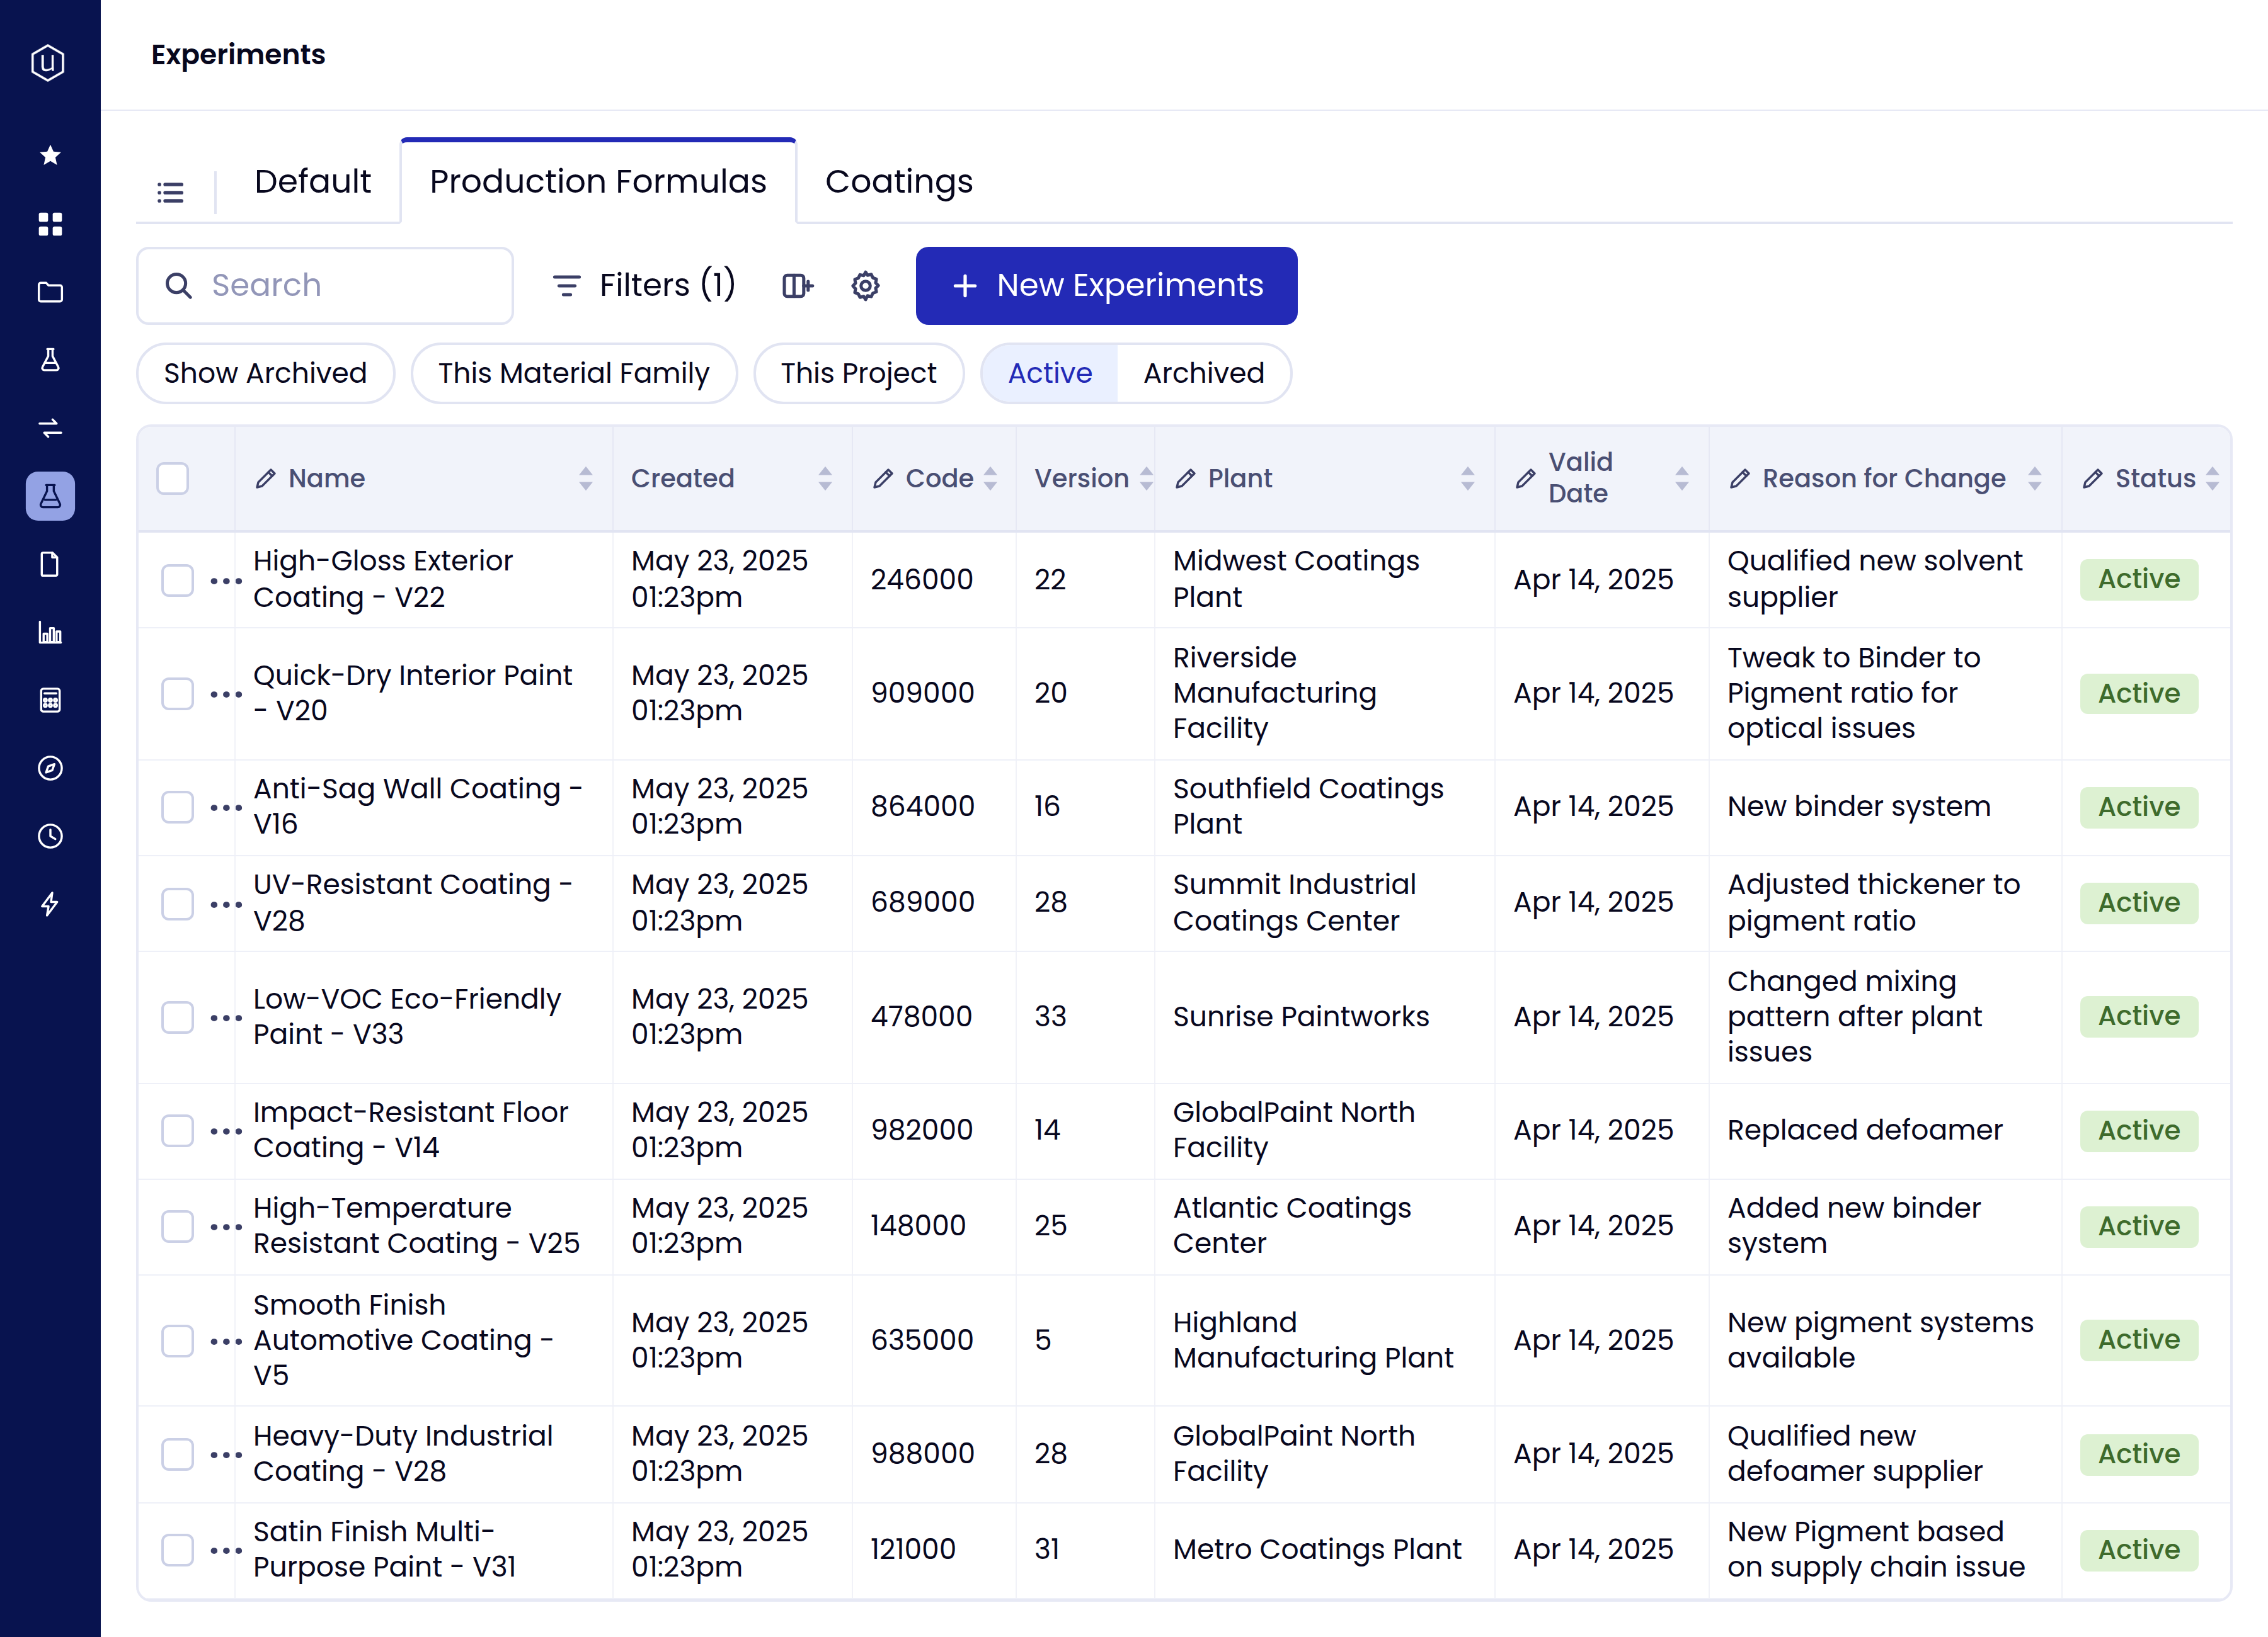Switch to the Default tab
Screen dimensions: 2268x1637
(x=312, y=182)
